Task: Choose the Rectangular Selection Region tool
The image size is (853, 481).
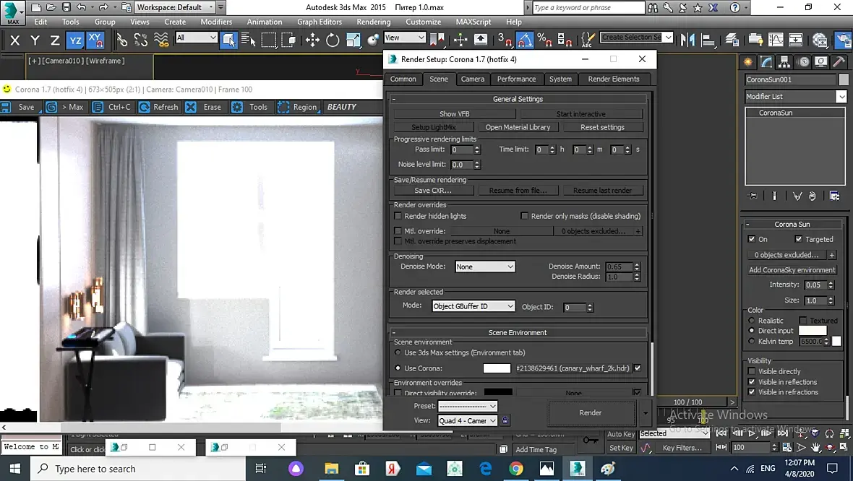Action: coord(268,40)
